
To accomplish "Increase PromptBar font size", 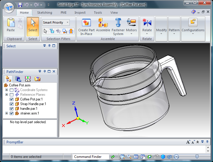I will (188, 142).
